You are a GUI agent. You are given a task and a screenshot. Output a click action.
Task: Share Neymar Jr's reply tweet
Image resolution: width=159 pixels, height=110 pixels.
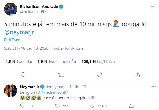[x=131, y=105]
